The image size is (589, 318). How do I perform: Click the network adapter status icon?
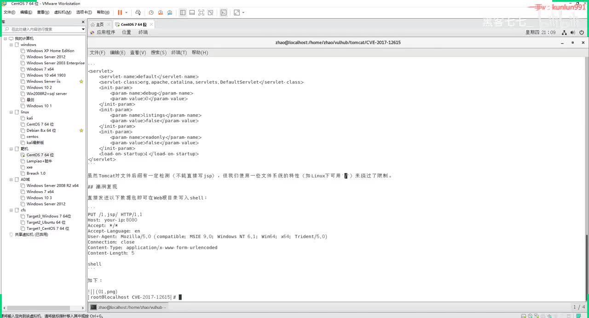[x=537, y=316]
